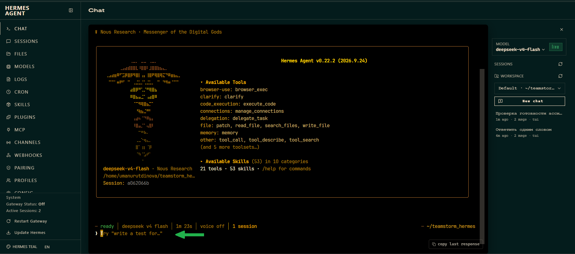Collapse the Available Tools list
The width and height of the screenshot is (575, 254).
(x=223, y=82)
